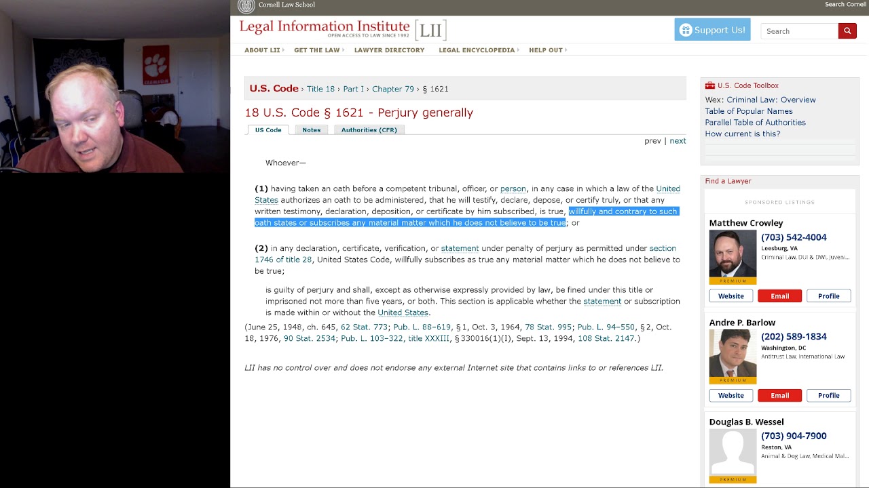This screenshot has height=488, width=869.
Task: Click the Support Us! donation button
Action: point(712,30)
